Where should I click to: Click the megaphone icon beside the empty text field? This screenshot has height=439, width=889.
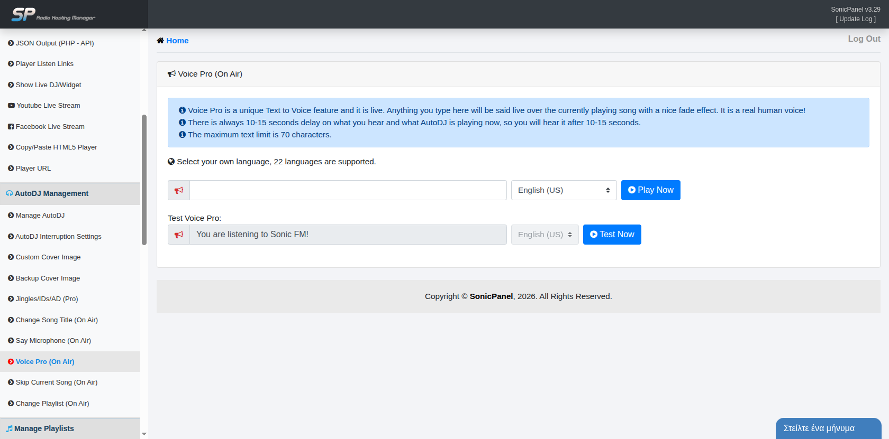[179, 190]
